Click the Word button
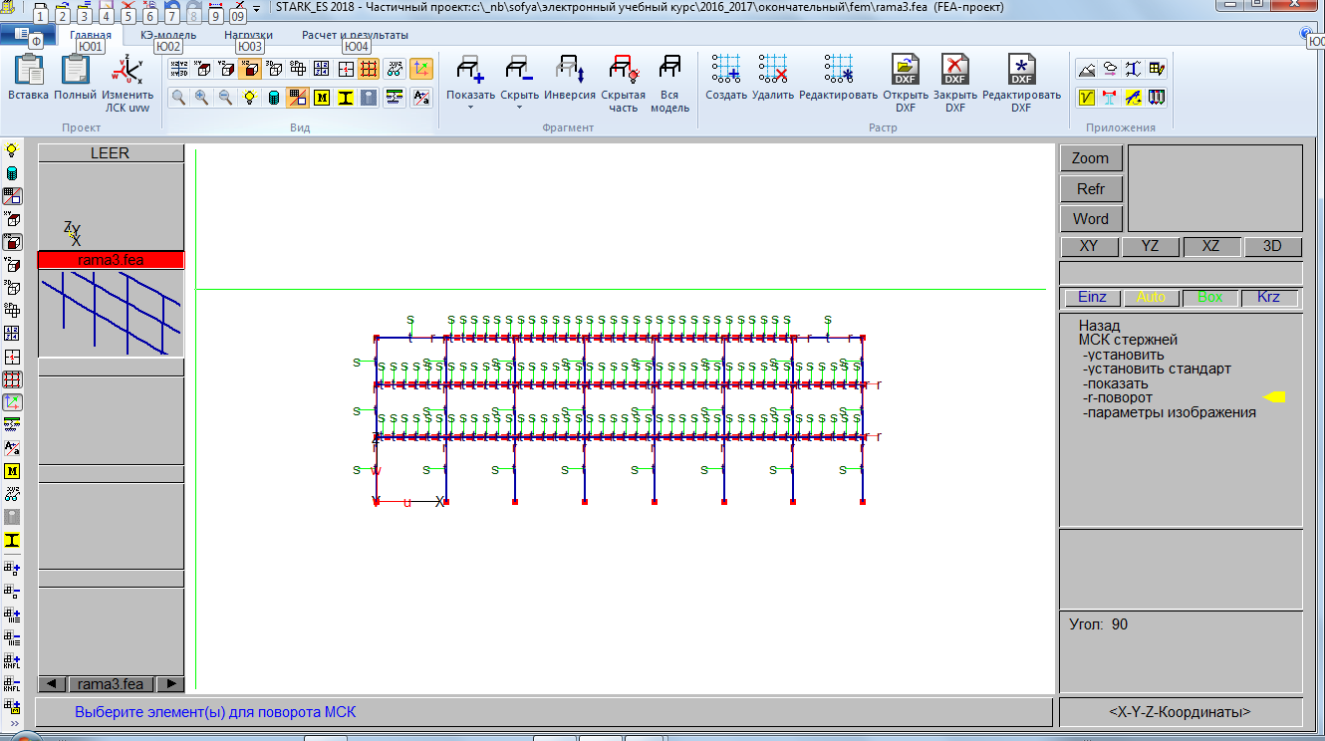Image resolution: width=1325 pixels, height=741 pixels. [1091, 219]
